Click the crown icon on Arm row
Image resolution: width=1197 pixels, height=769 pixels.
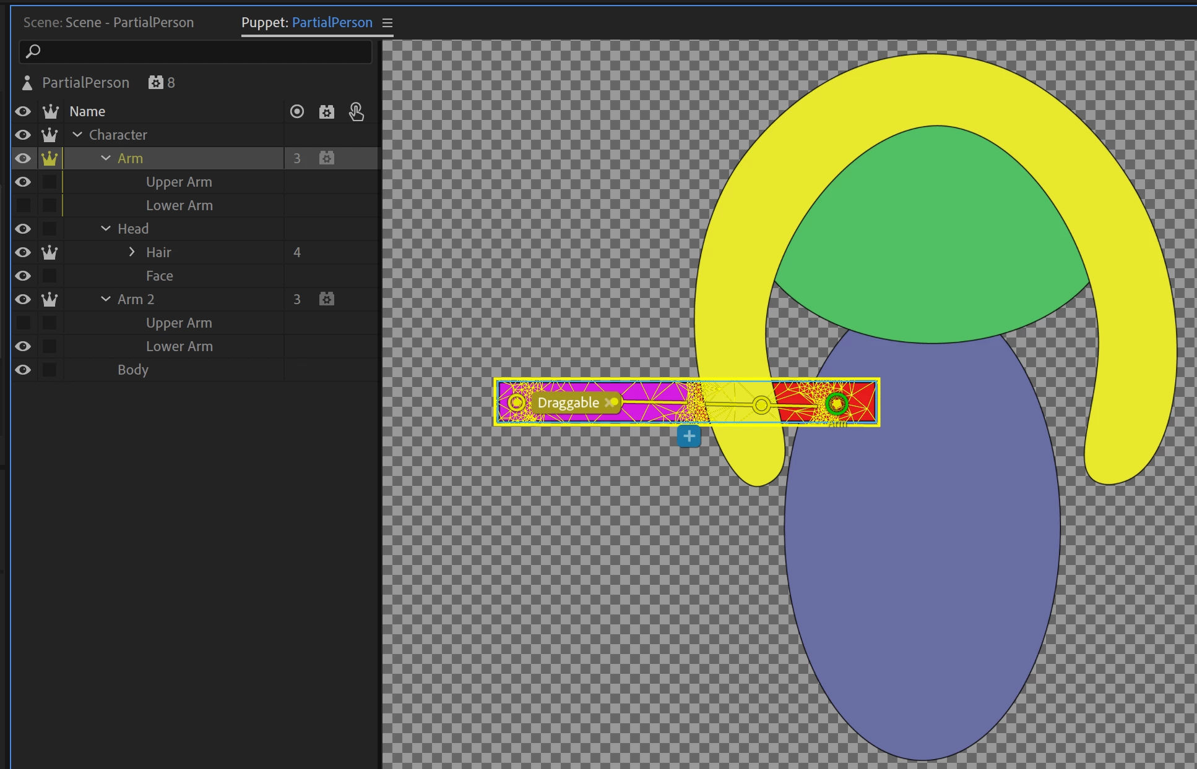(x=50, y=158)
